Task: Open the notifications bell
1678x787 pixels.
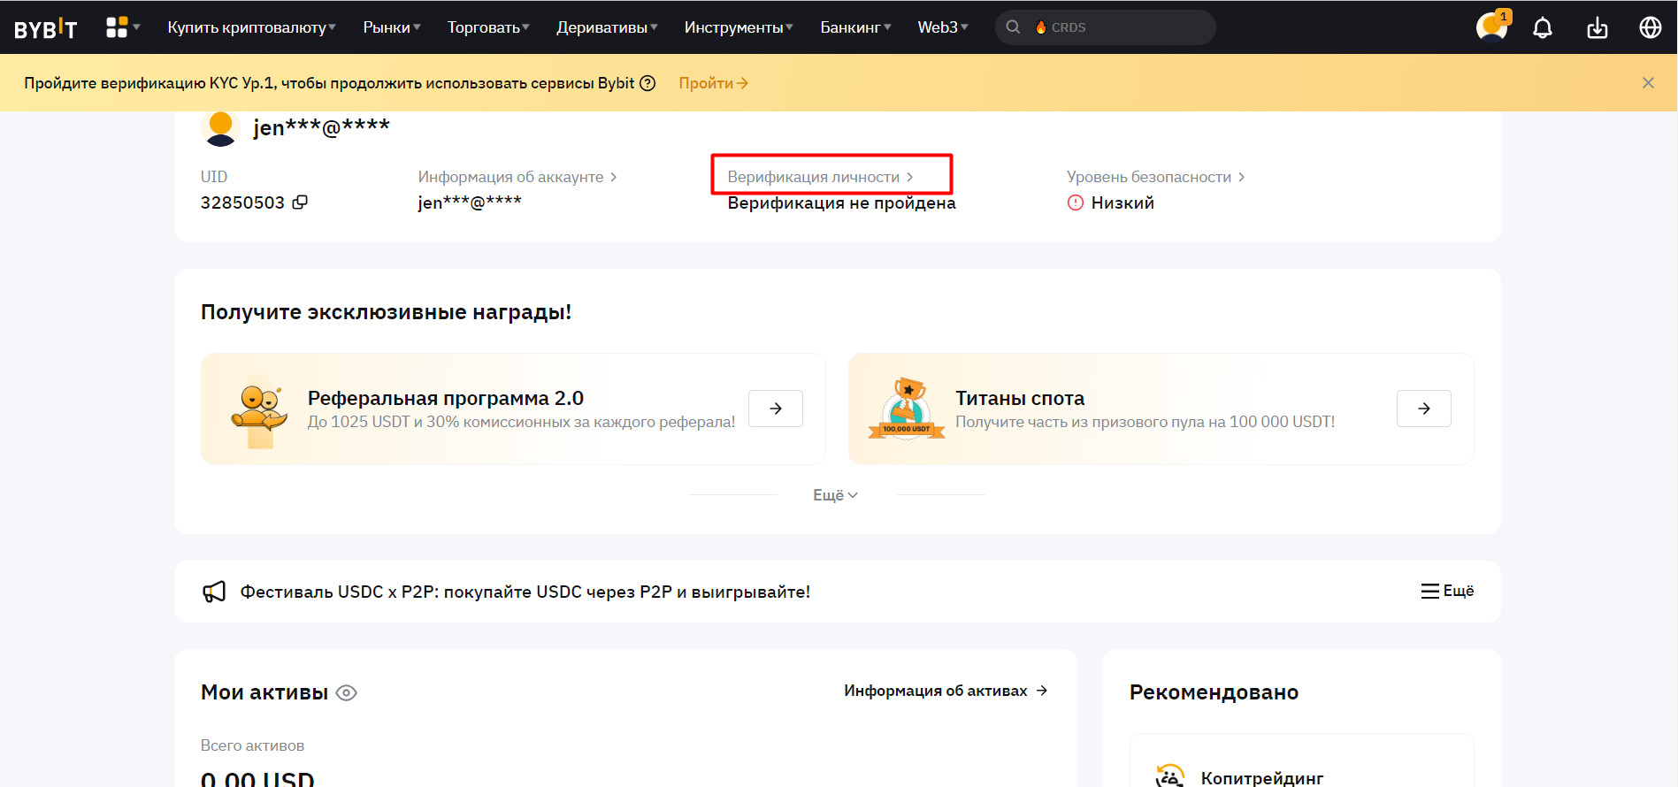Action: (x=1543, y=27)
